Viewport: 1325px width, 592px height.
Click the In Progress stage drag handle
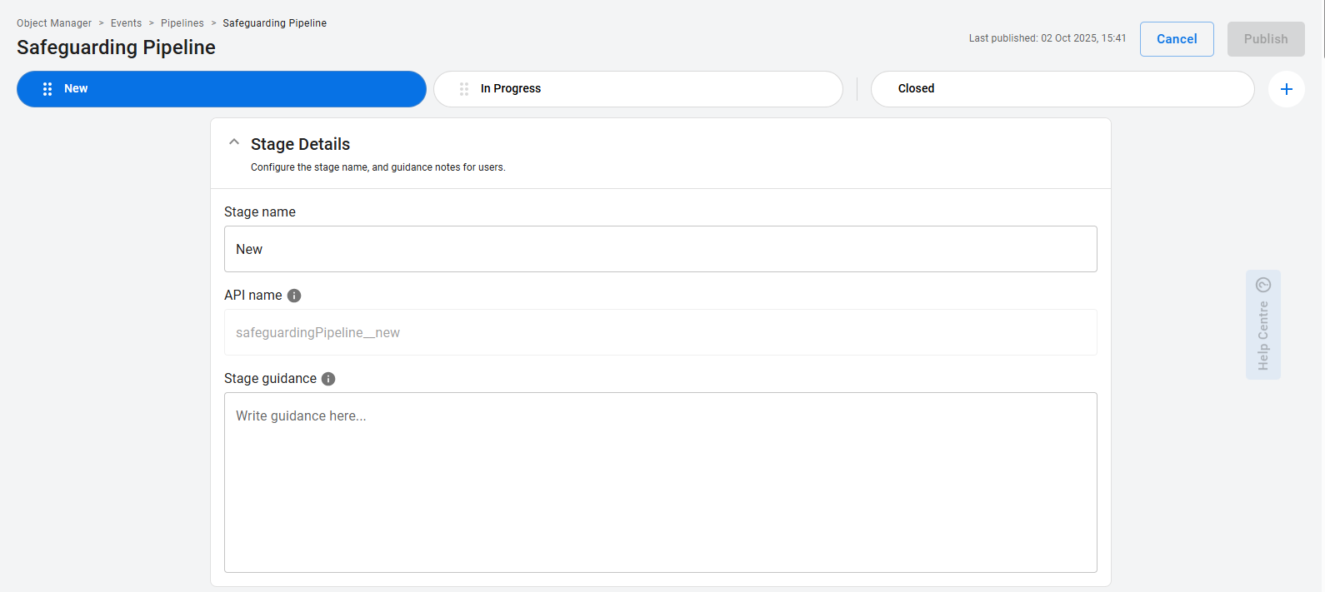click(x=464, y=89)
